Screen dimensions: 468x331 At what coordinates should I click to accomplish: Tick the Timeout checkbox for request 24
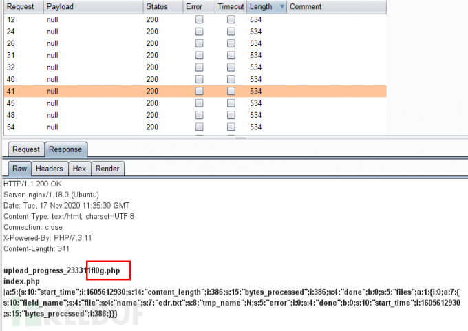231,32
